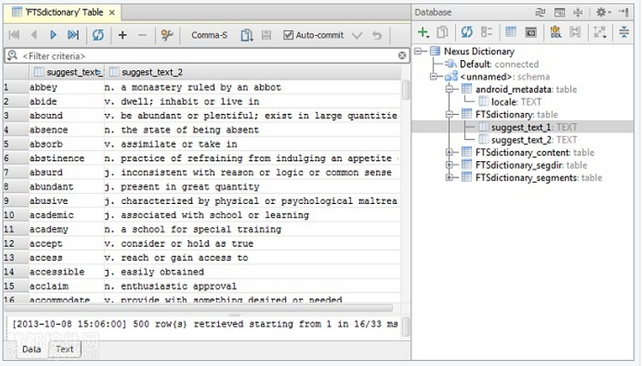This screenshot has width=643, height=366.
Task: Add a new row with plus icon
Action: point(122,35)
